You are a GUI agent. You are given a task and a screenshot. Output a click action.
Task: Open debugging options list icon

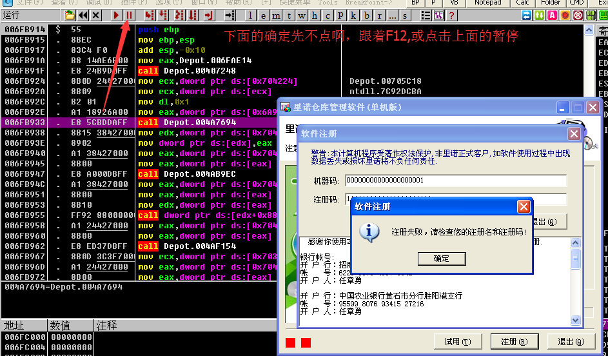click(x=426, y=15)
